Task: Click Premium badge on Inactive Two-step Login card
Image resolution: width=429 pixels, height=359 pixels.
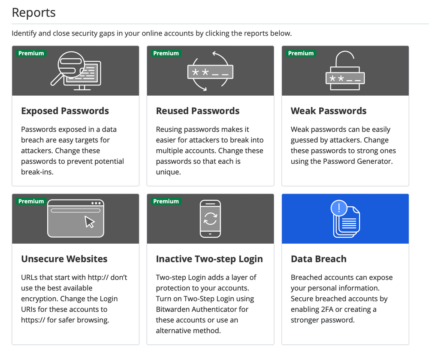Action: coord(166,201)
